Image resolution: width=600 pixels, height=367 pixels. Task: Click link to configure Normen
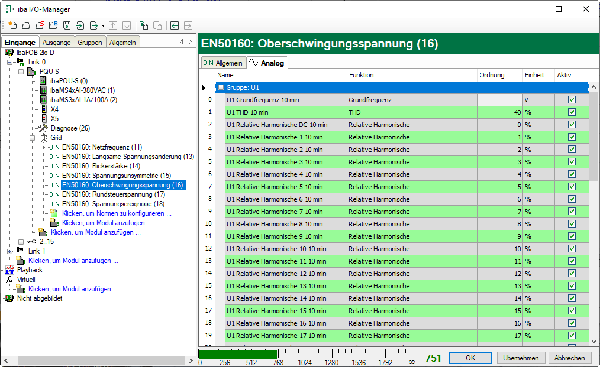117,213
